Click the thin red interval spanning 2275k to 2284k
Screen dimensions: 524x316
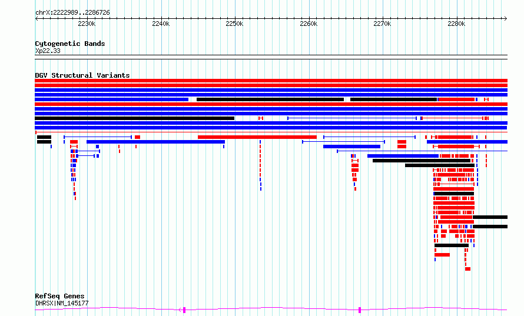(x=453, y=118)
